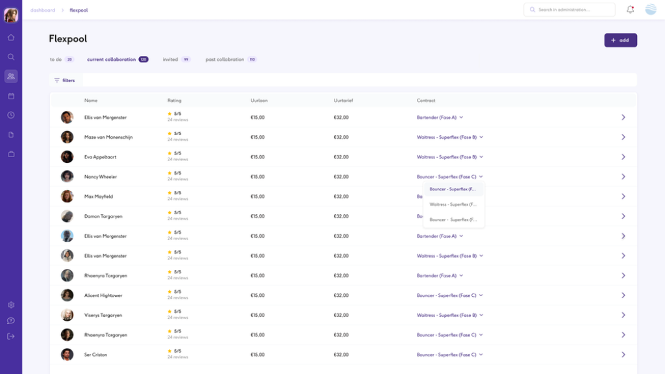Open the filters button
The height and width of the screenshot is (374, 665).
point(64,81)
